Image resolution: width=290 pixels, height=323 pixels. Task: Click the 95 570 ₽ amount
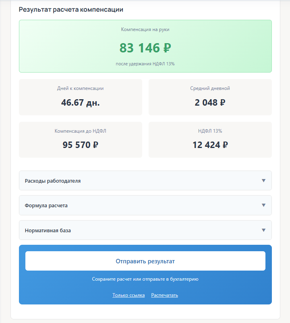pos(81,145)
